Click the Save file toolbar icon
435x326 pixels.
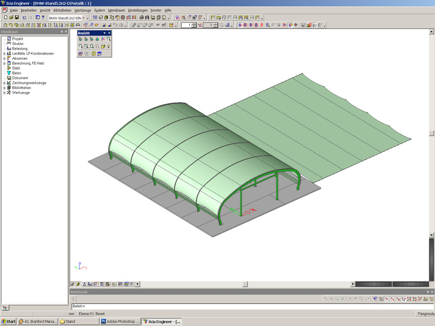click(17, 18)
